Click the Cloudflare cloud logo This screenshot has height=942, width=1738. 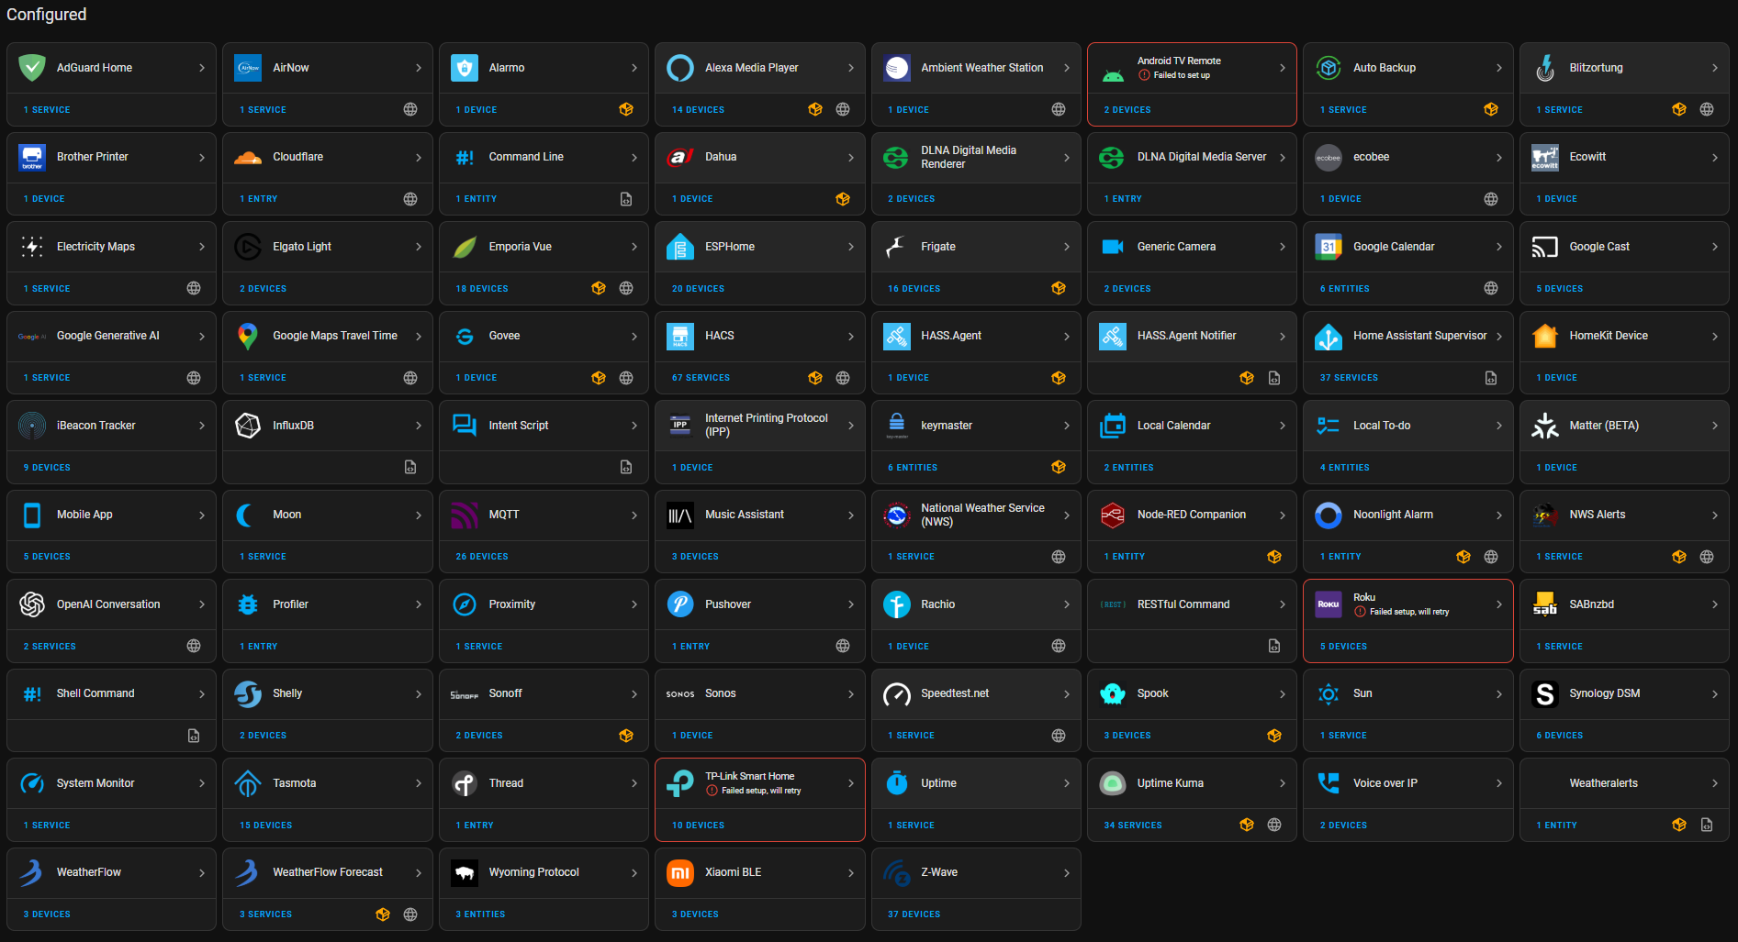247,156
